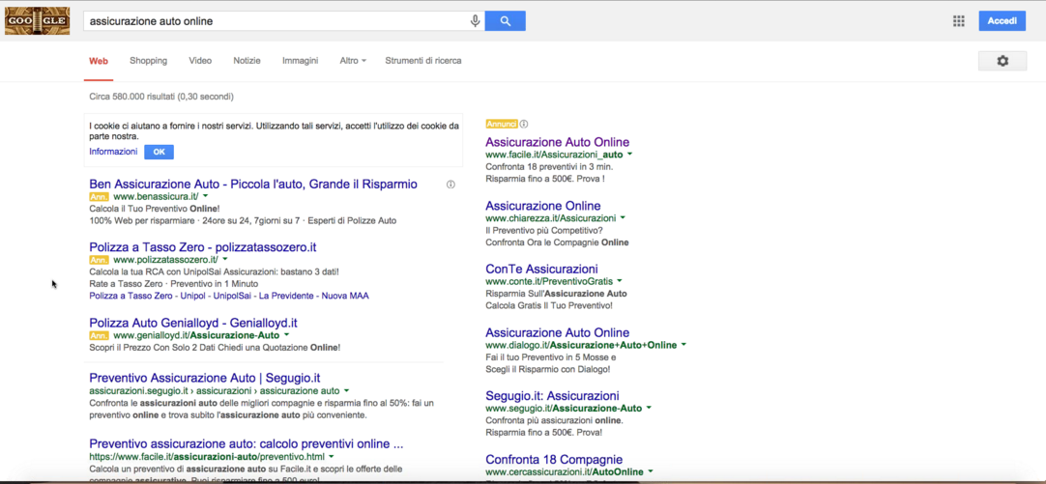Viewport: 1046px width, 484px height.
Task: Open cookie Informazioni link
Action: (113, 152)
